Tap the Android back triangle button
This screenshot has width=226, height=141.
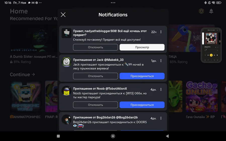167,136
